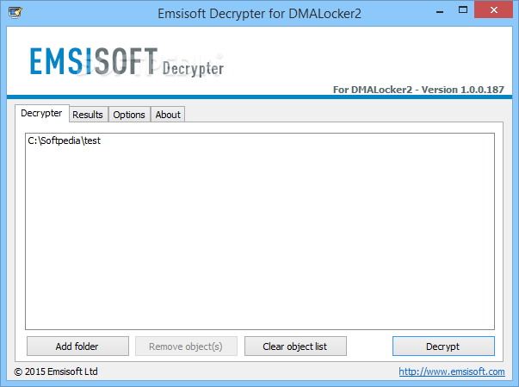Viewport: 519px width, 387px height.
Task: Start decryption with the Decrypt button
Action: click(443, 346)
